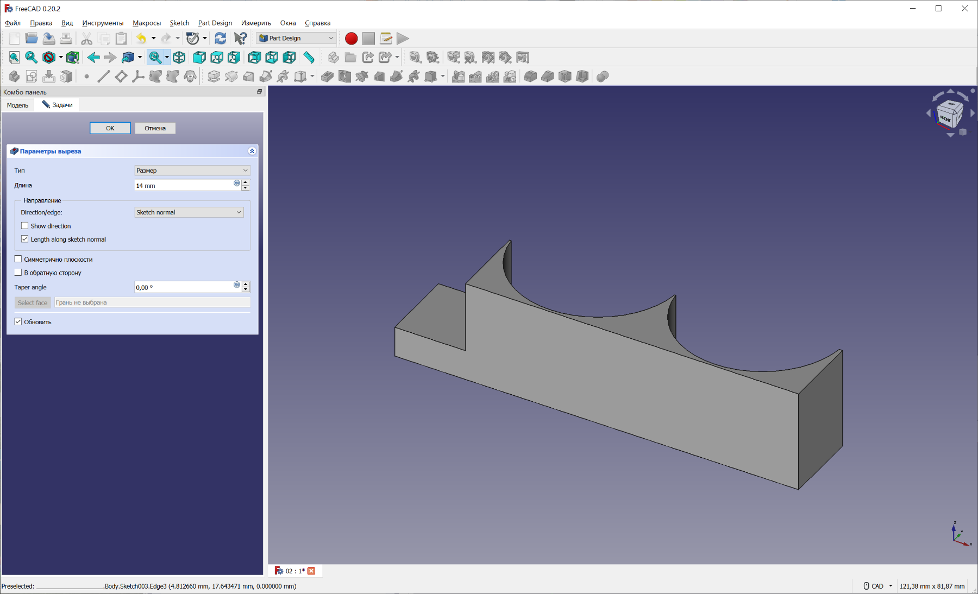The image size is (978, 594).
Task: Click the Measure distance ruler icon
Action: pyautogui.click(x=309, y=58)
